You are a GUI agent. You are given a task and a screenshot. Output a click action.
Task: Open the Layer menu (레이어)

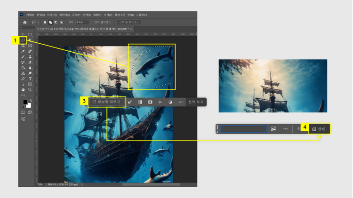[64, 15]
